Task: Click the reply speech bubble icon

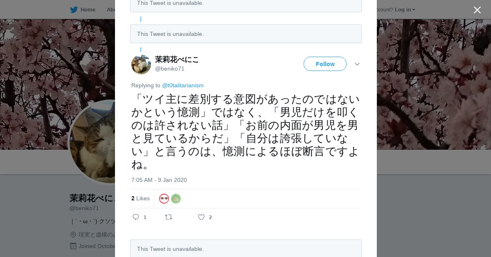Action: [136, 217]
